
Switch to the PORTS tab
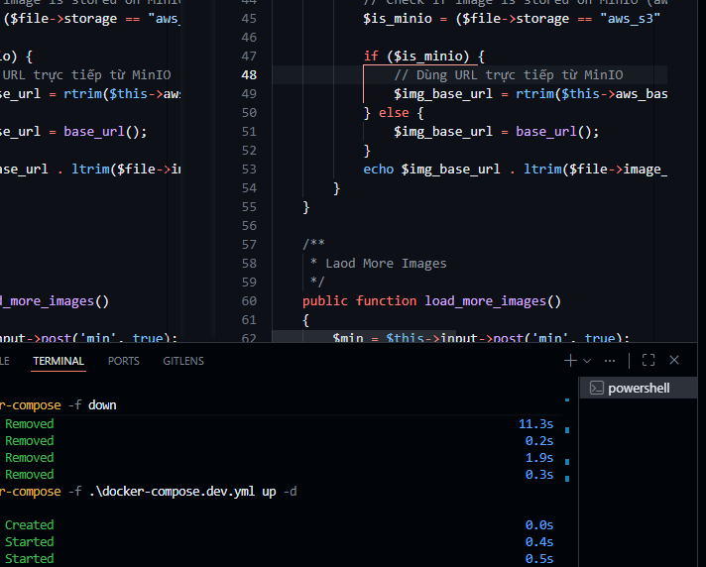tap(124, 362)
